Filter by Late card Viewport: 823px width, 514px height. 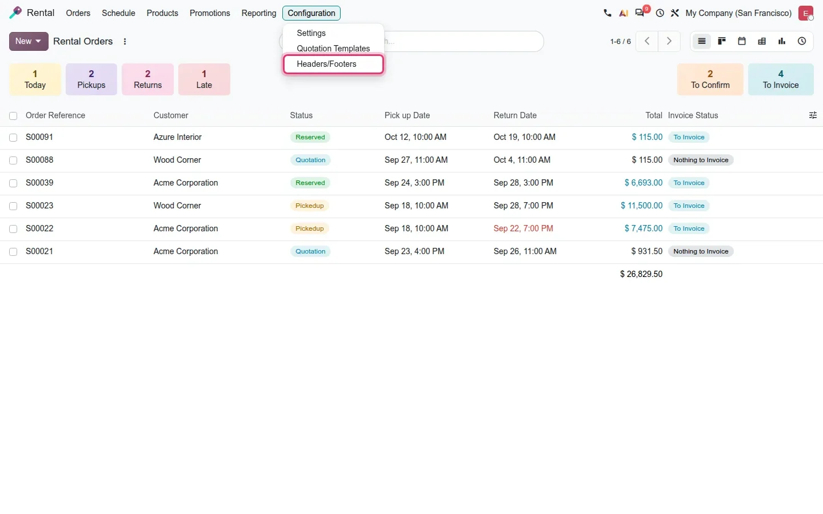[204, 79]
